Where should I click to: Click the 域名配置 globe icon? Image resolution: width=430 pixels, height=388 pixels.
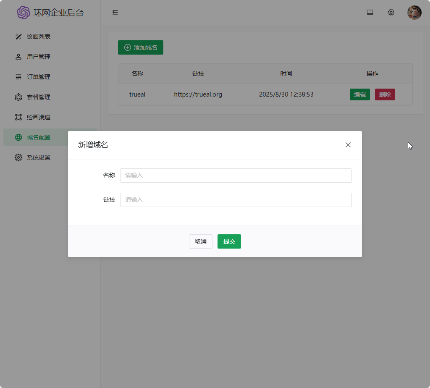[x=18, y=137]
